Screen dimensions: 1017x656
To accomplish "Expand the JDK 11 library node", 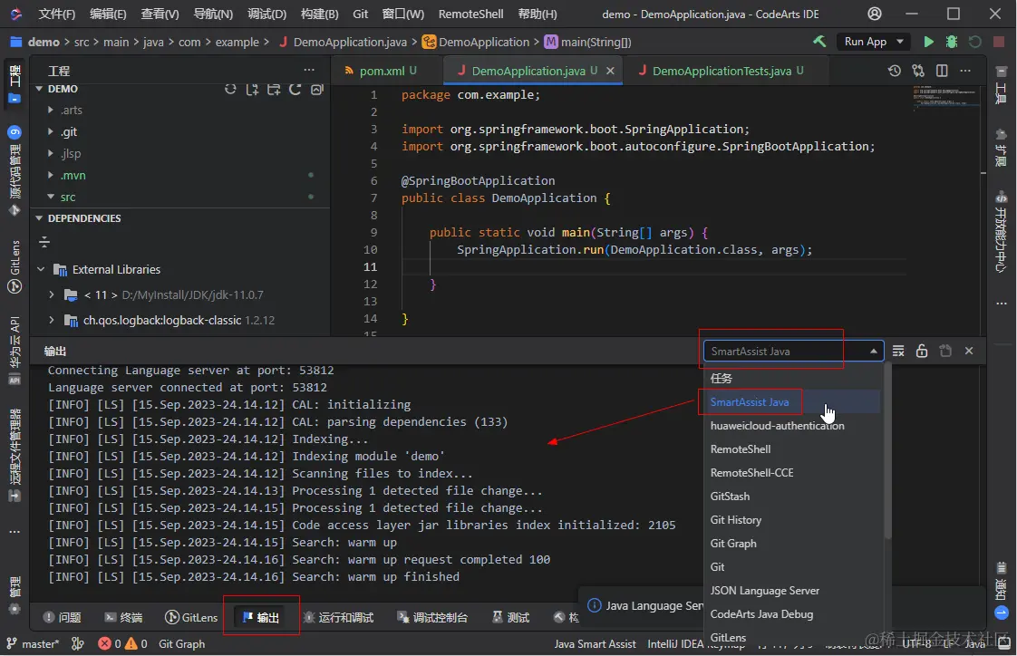I will coord(52,295).
